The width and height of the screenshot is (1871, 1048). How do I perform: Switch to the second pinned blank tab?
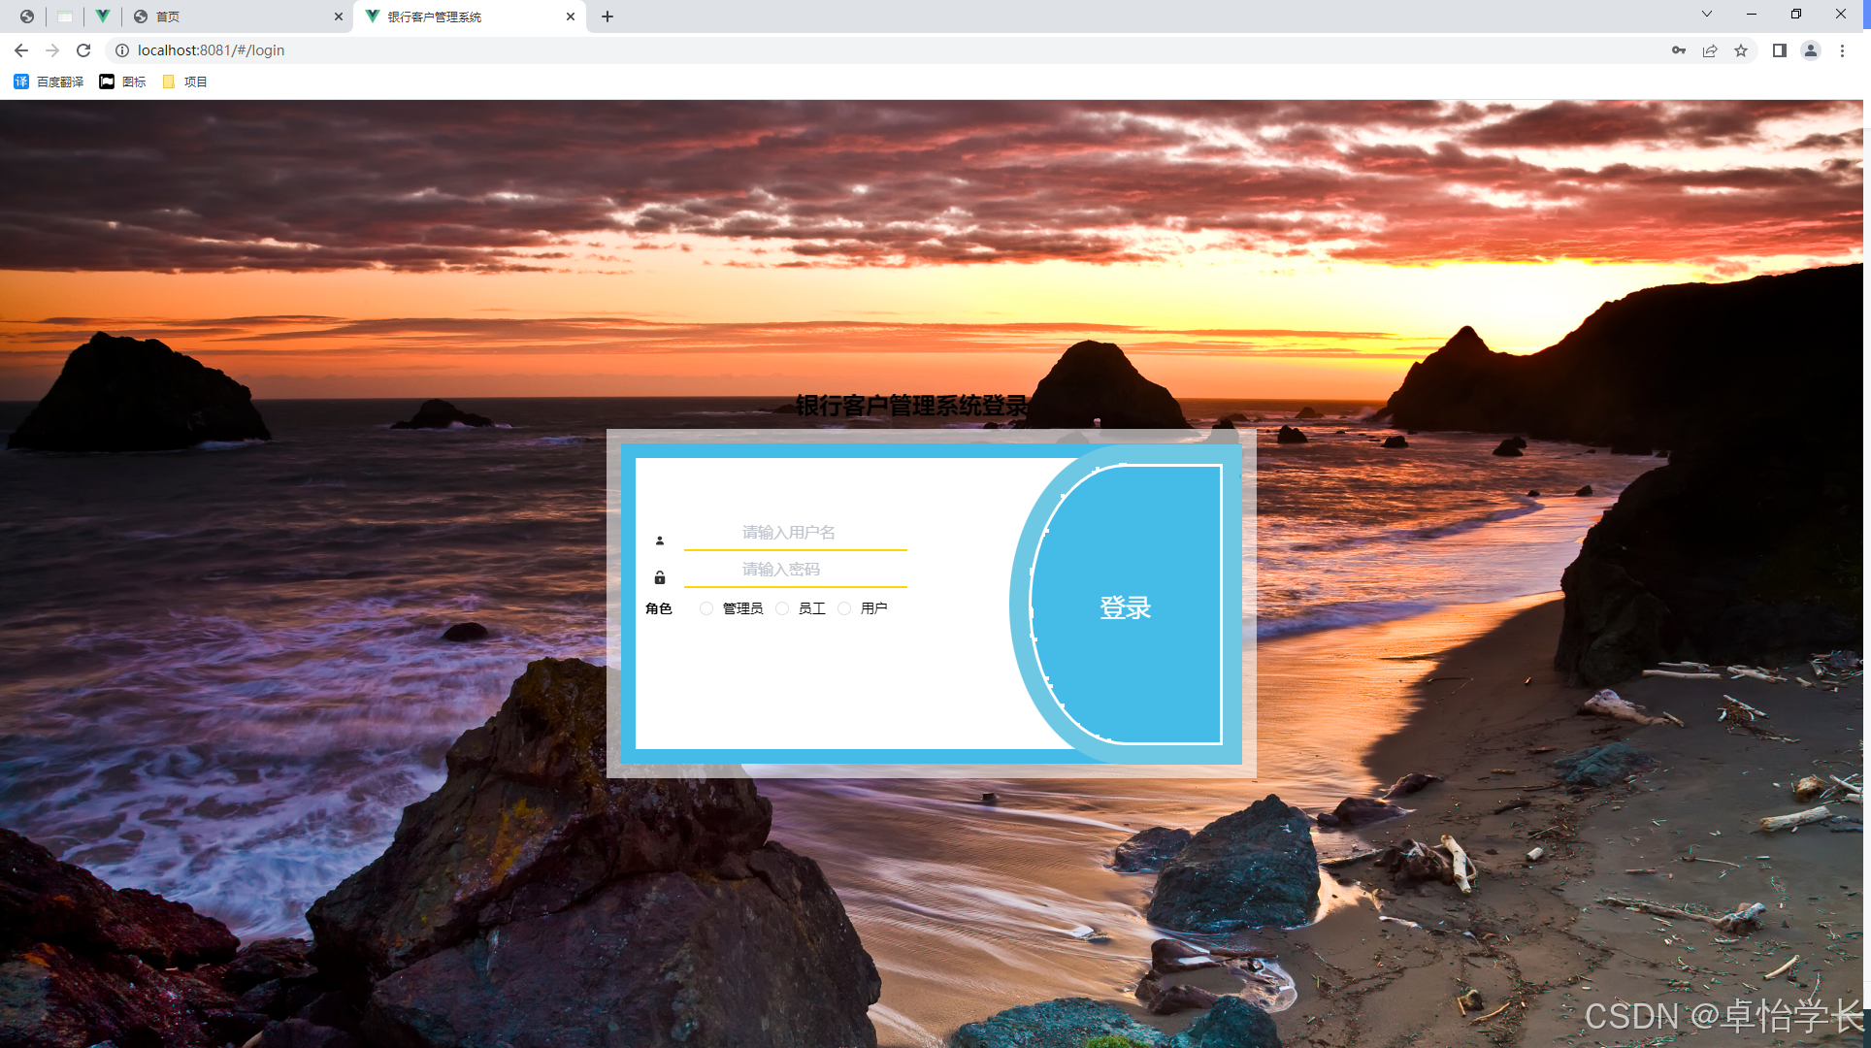(x=65, y=16)
